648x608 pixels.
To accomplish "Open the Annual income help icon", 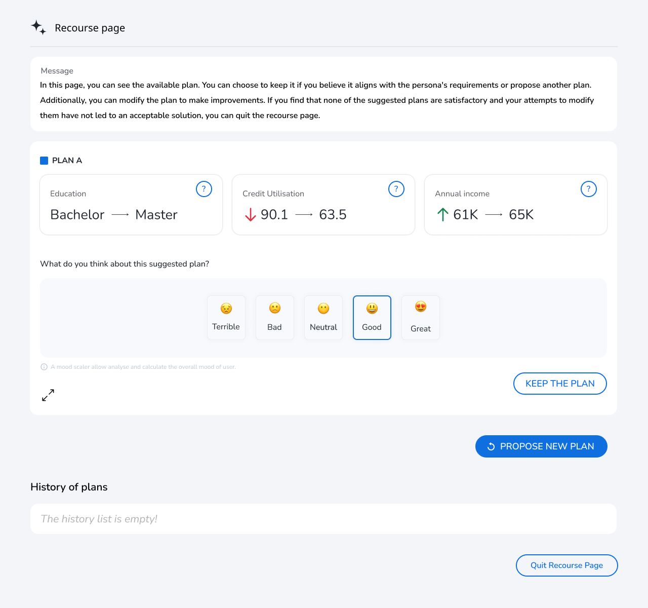I will (x=589, y=189).
